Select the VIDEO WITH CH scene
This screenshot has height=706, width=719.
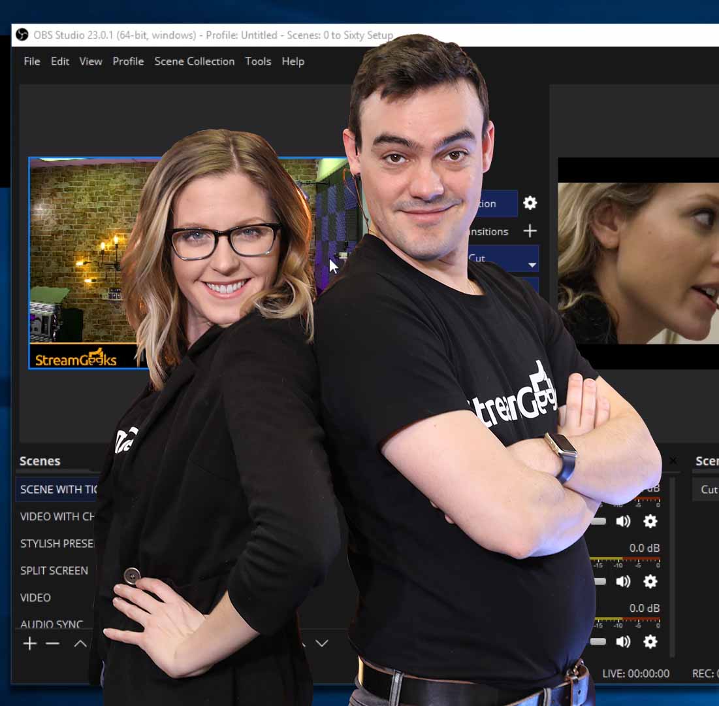click(x=57, y=516)
